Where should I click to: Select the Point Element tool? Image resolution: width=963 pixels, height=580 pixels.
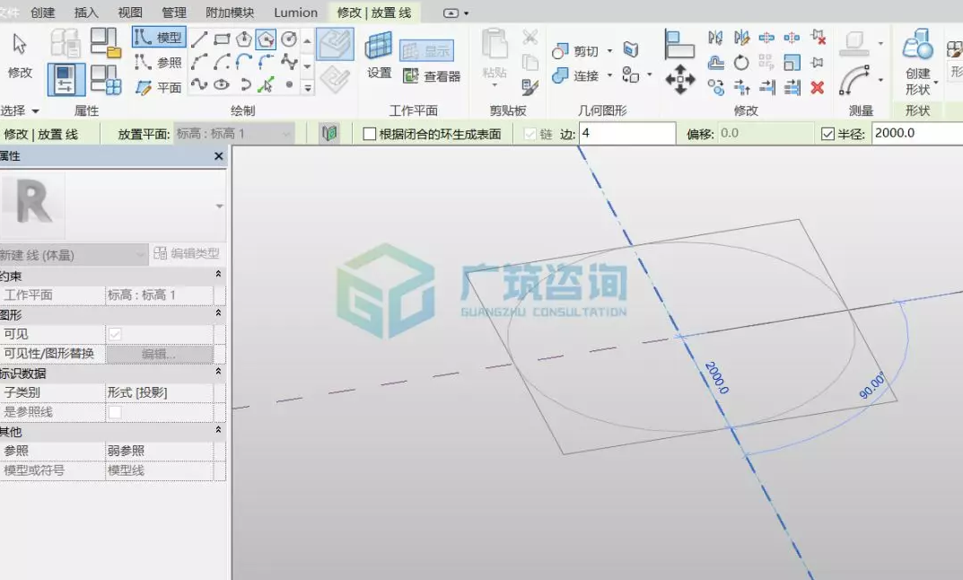click(289, 84)
